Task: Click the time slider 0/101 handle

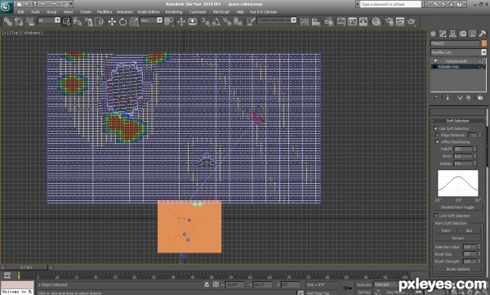Action: point(27,267)
